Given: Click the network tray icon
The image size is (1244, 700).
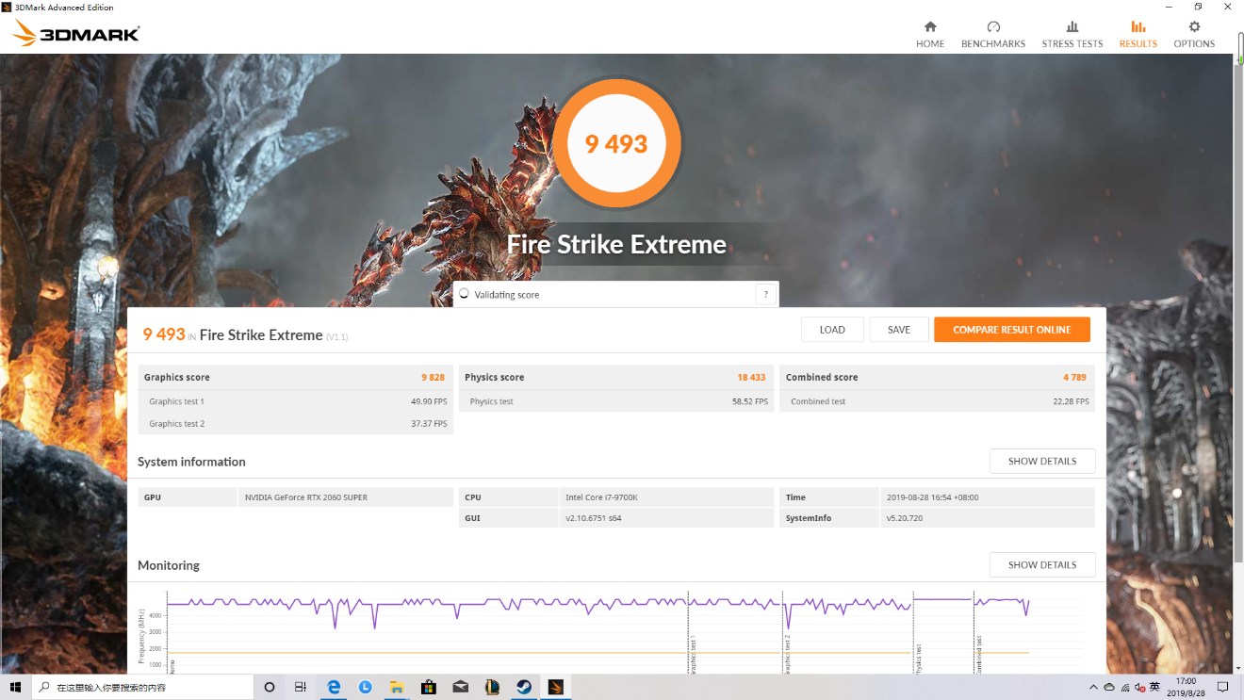Looking at the screenshot, I should (1123, 687).
